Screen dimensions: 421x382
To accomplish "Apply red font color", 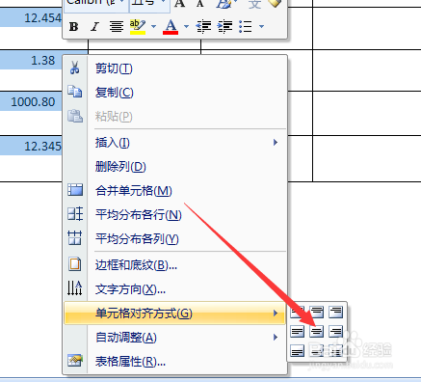I will (171, 27).
